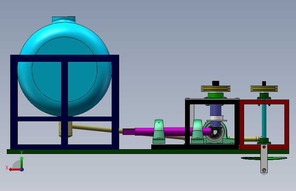Screen dimensions: 296x191
Task: Pick the black nut atop the right pulley
Action: pyautogui.click(x=264, y=83)
